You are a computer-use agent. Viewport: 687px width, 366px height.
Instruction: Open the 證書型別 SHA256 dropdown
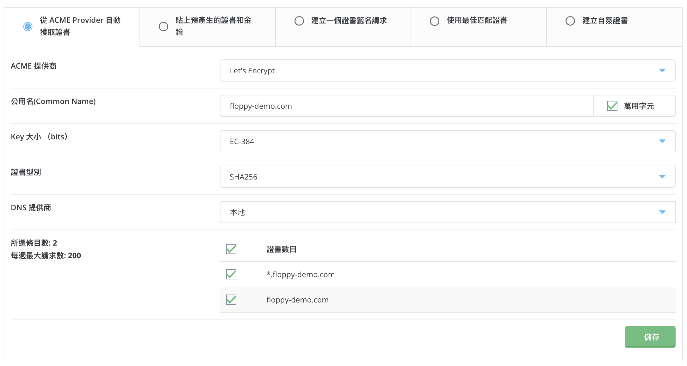click(x=436, y=177)
